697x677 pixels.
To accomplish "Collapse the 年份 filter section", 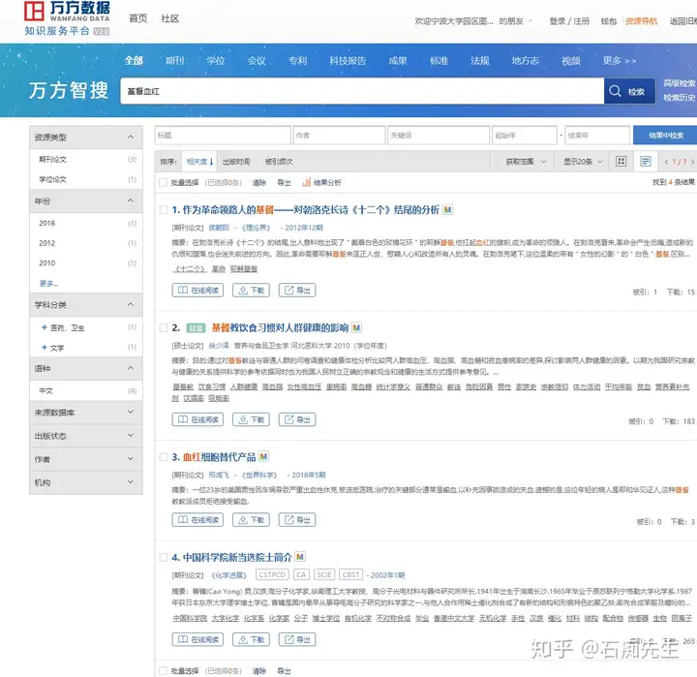I will click(131, 201).
